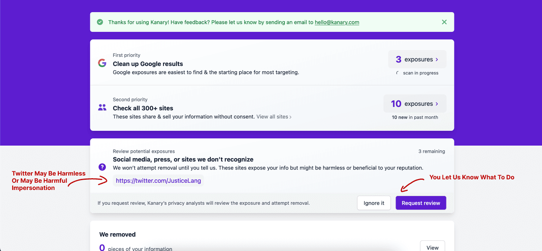Click the Review potential exposures label
The width and height of the screenshot is (542, 251).
[x=144, y=151]
